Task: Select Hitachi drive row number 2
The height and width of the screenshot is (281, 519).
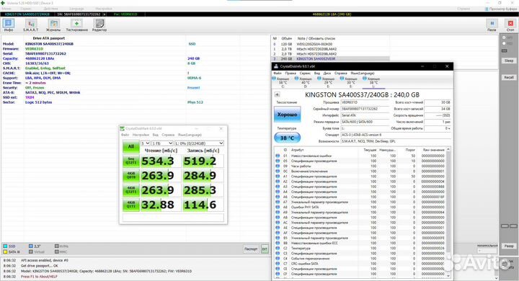Action: click(x=330, y=54)
